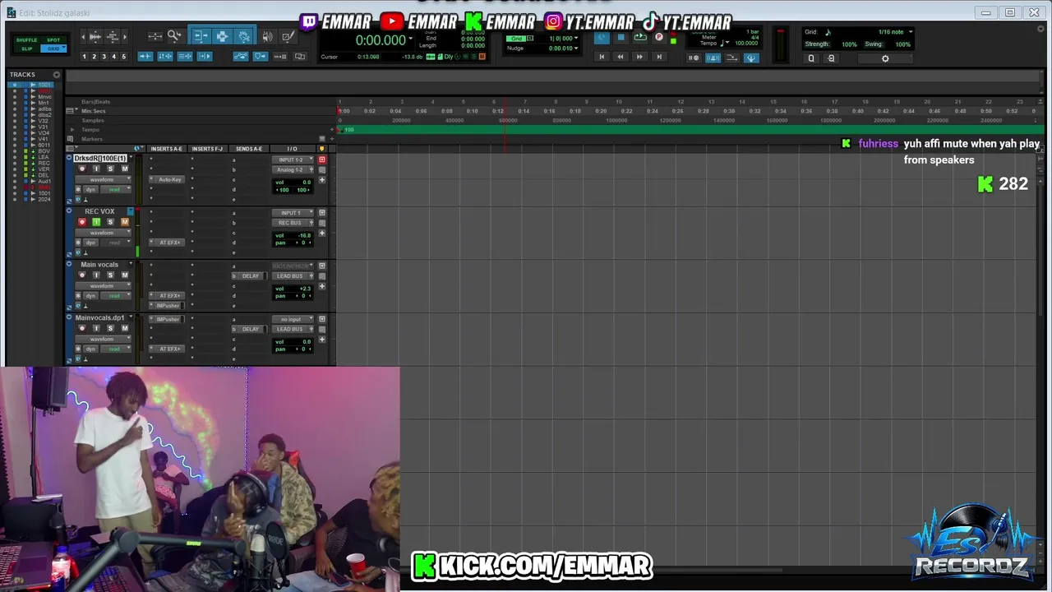Select the Trim tool
The width and height of the screenshot is (1052, 592).
pyautogui.click(x=201, y=36)
